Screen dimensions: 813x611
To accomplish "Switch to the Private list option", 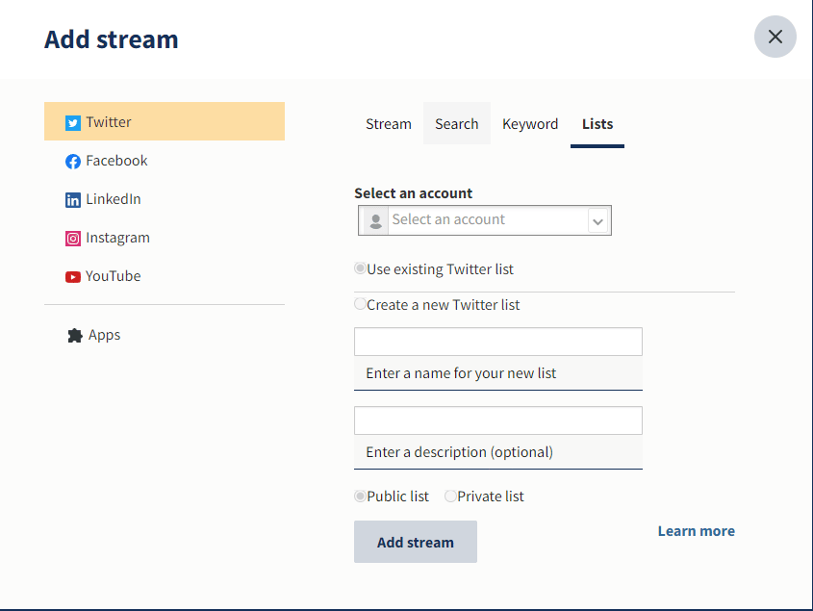I will click(450, 496).
